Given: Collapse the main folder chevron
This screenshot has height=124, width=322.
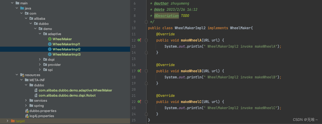Looking at the screenshot, I should point(12,3).
